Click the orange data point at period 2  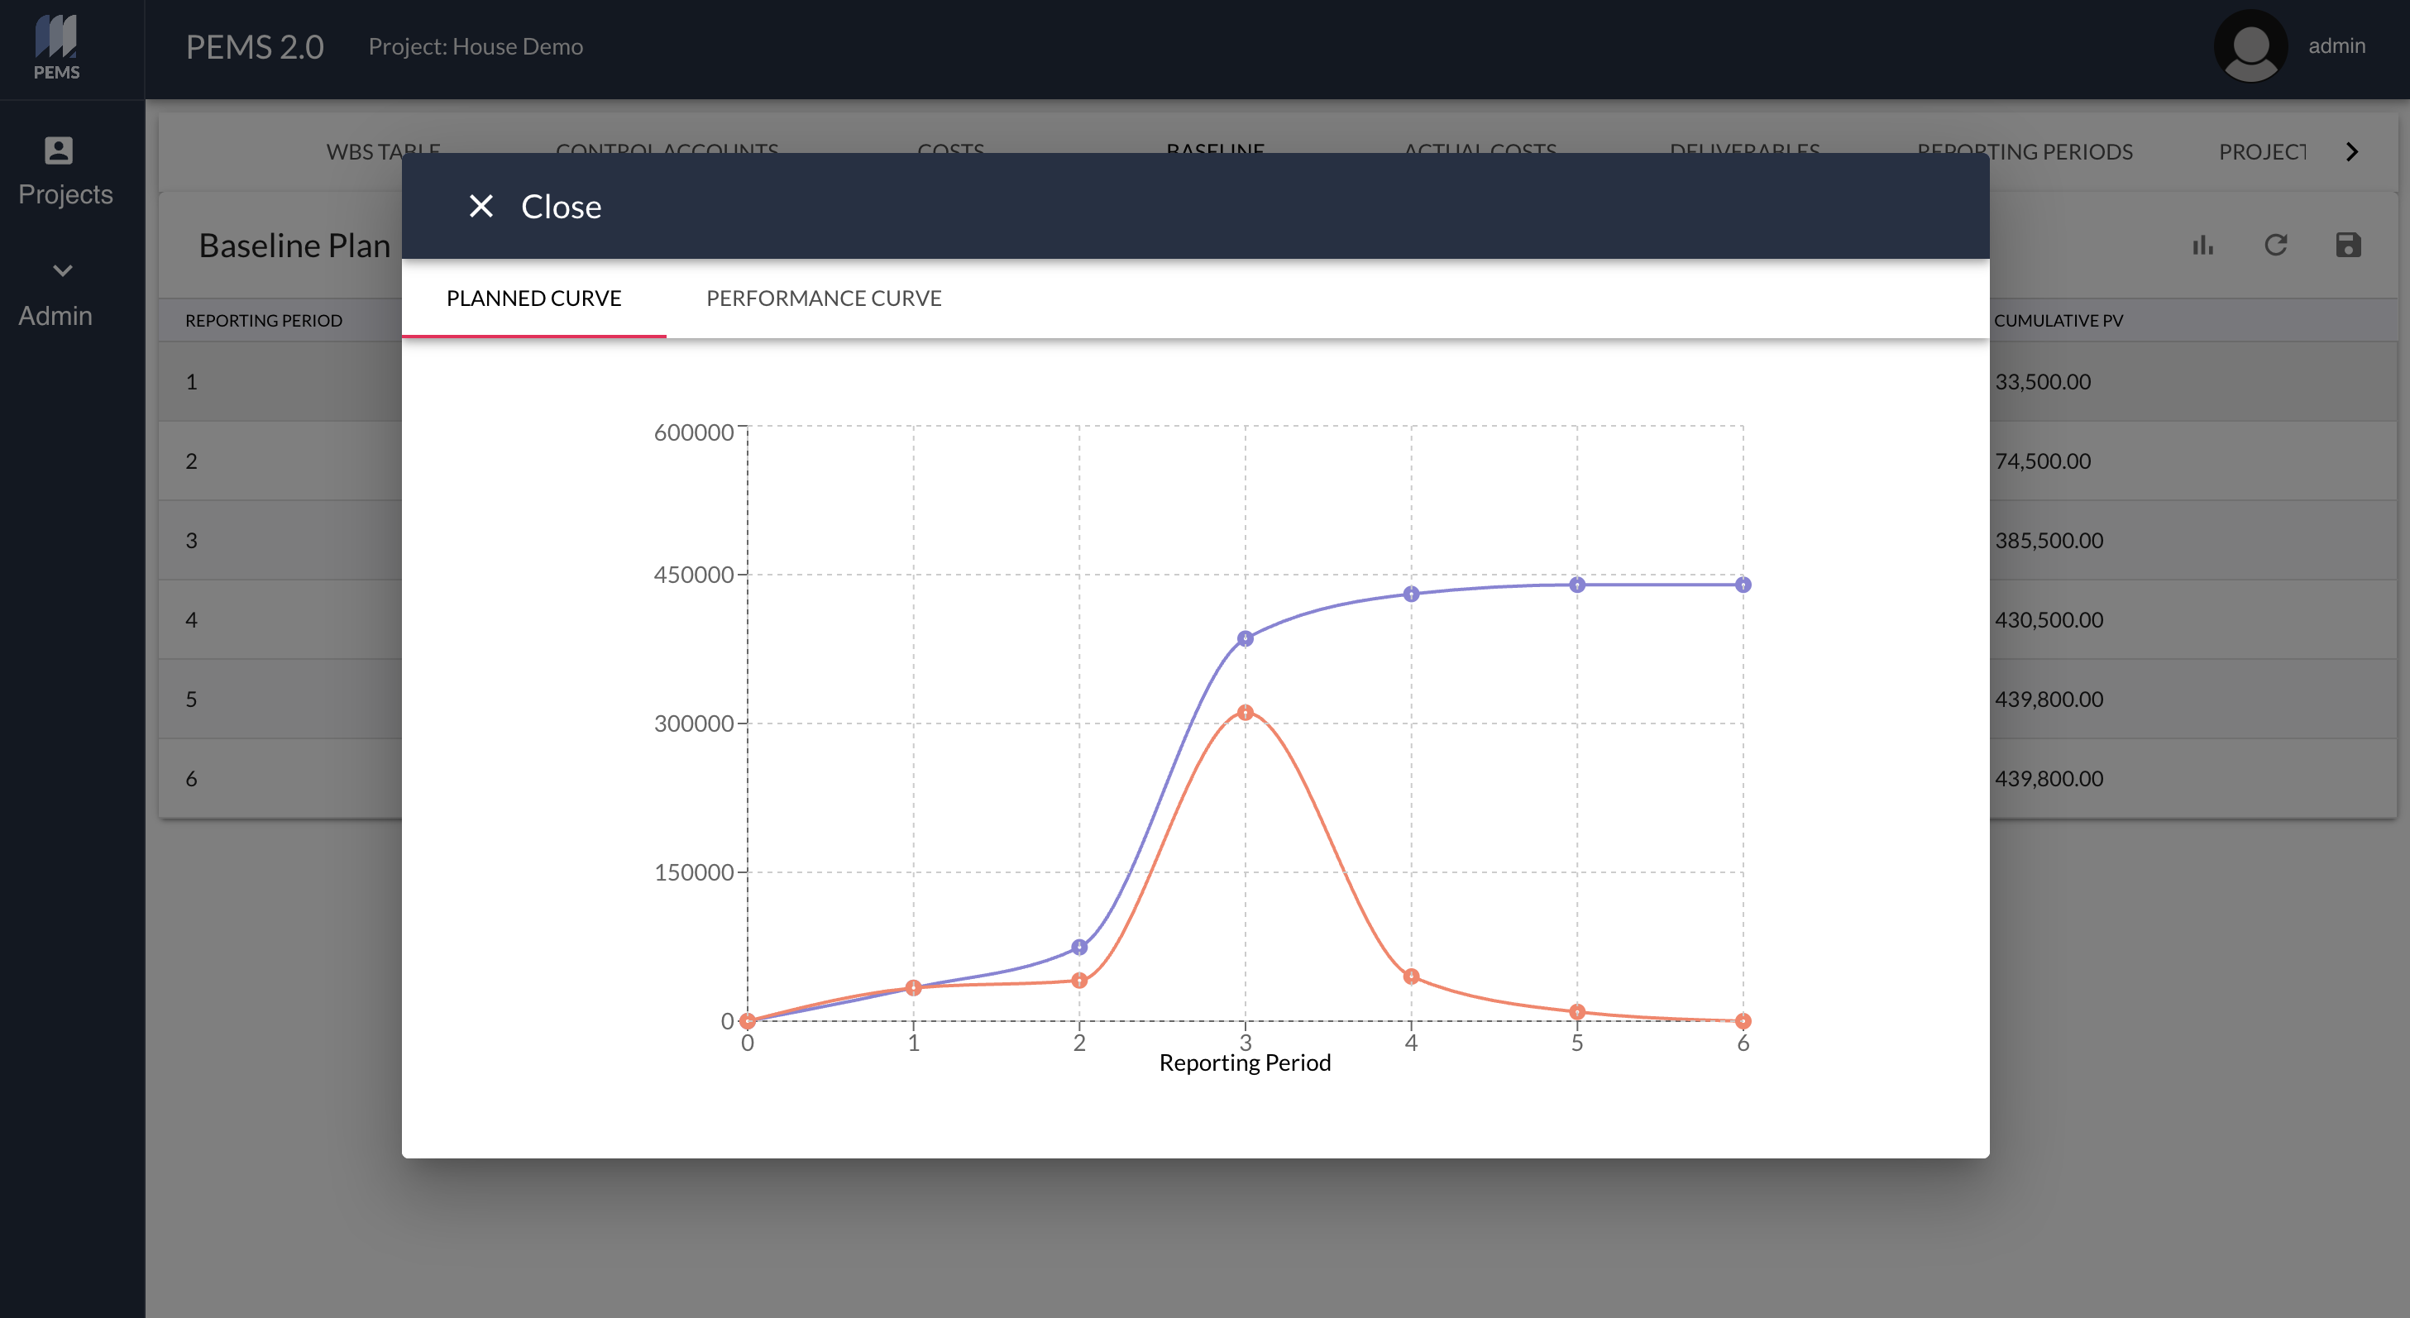[1079, 981]
